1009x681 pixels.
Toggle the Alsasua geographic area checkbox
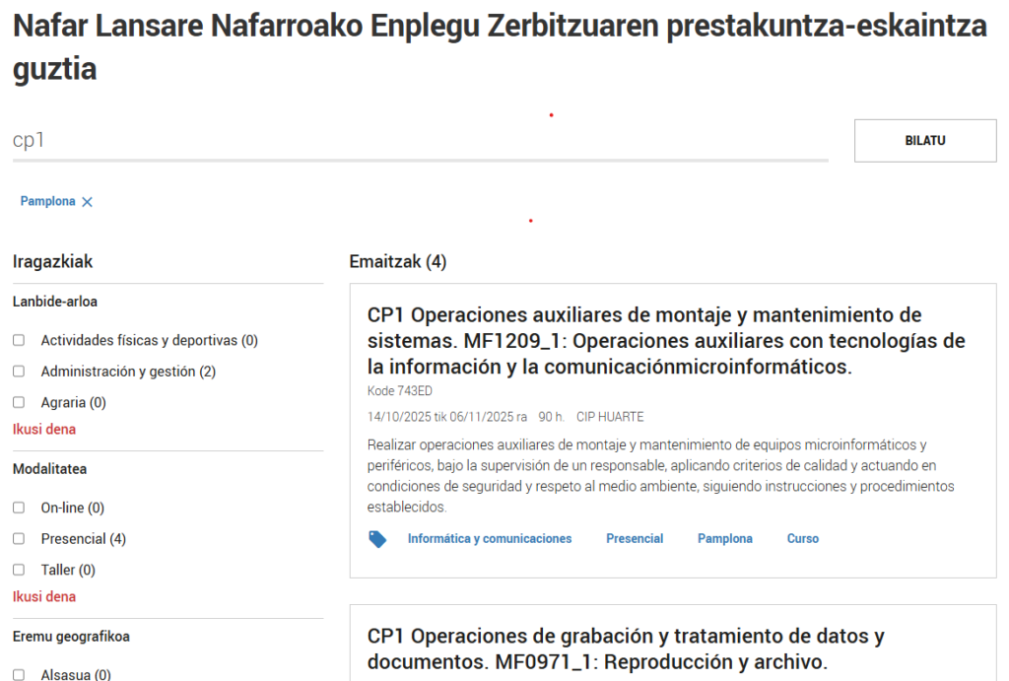pyautogui.click(x=19, y=675)
